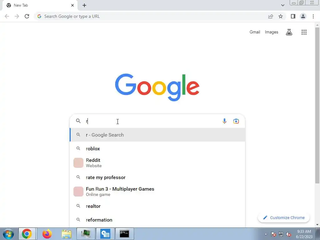Open the profile avatar menu

click(x=303, y=16)
